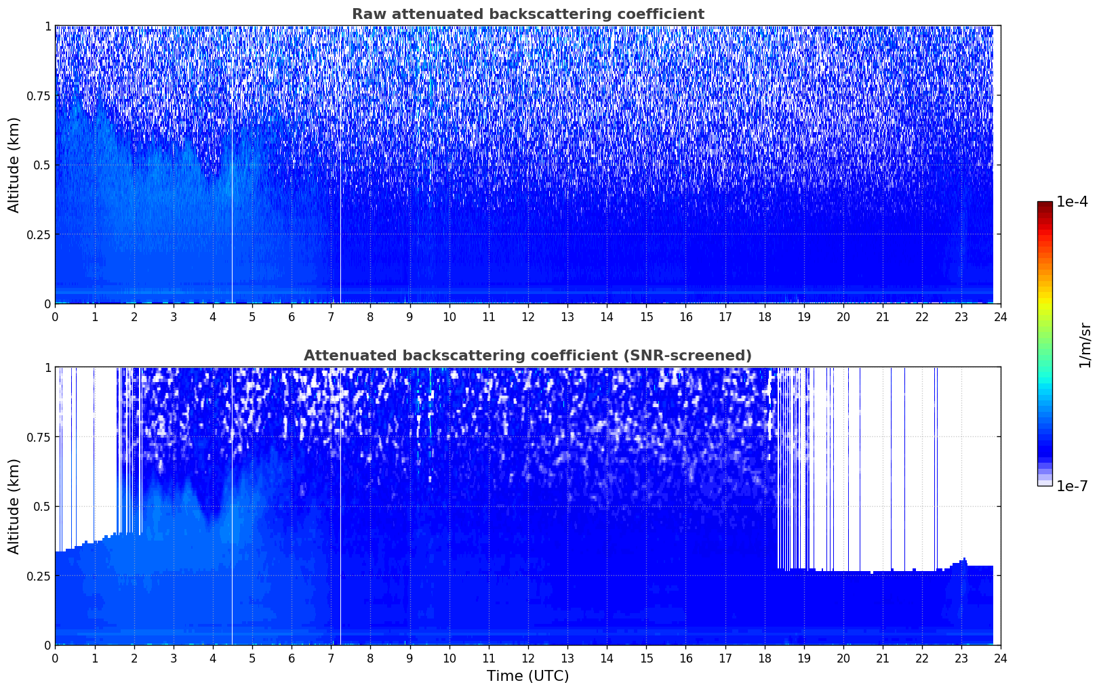This screenshot has width=1099, height=691.
Task: Click the '15' hour tick under the top plot
Action: point(646,316)
